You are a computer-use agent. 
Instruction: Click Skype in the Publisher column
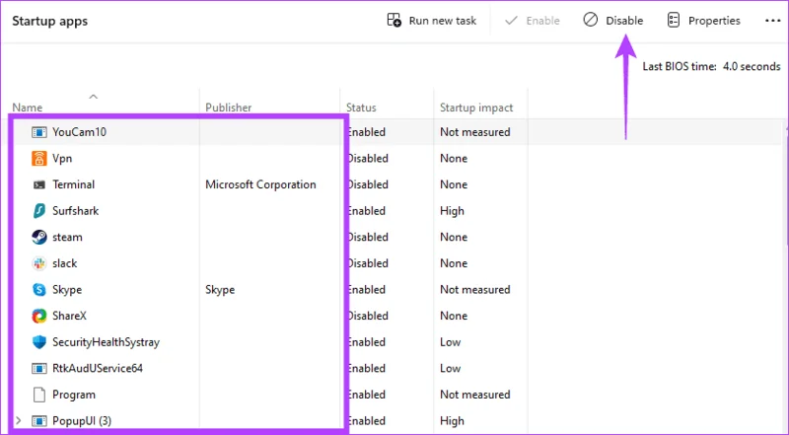pos(220,289)
